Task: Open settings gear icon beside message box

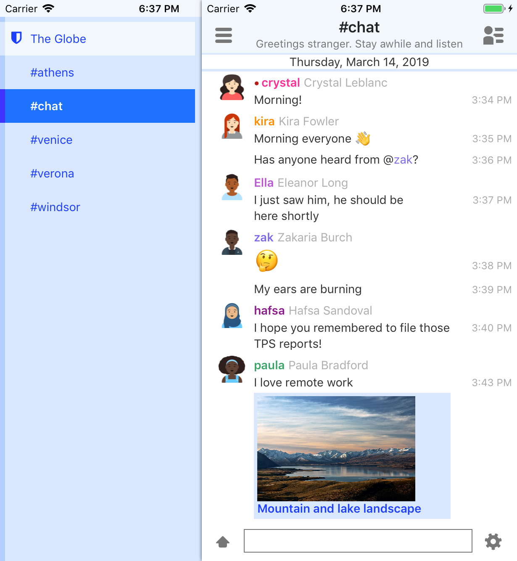Action: tap(493, 541)
